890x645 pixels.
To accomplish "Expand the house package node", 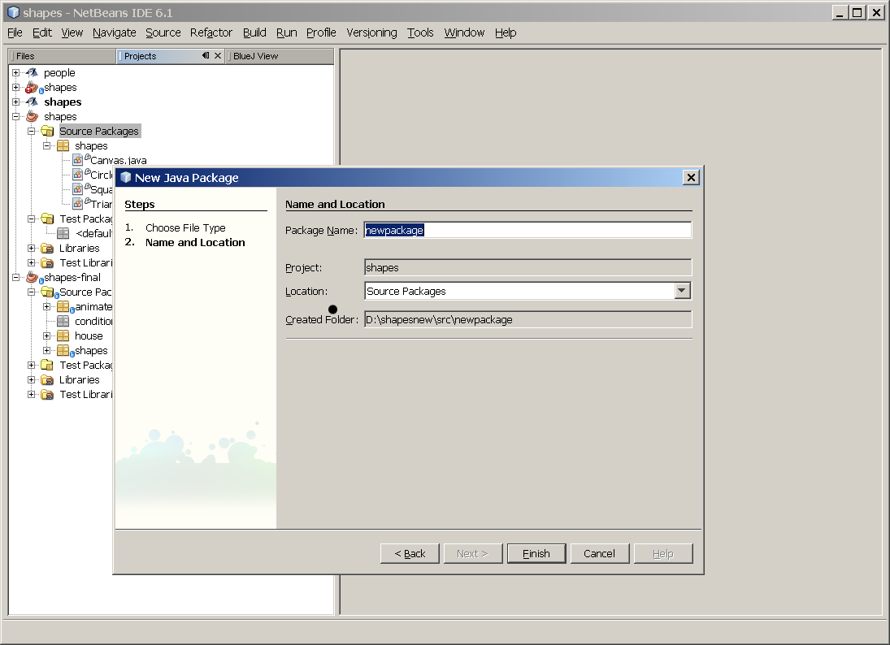I will point(47,335).
